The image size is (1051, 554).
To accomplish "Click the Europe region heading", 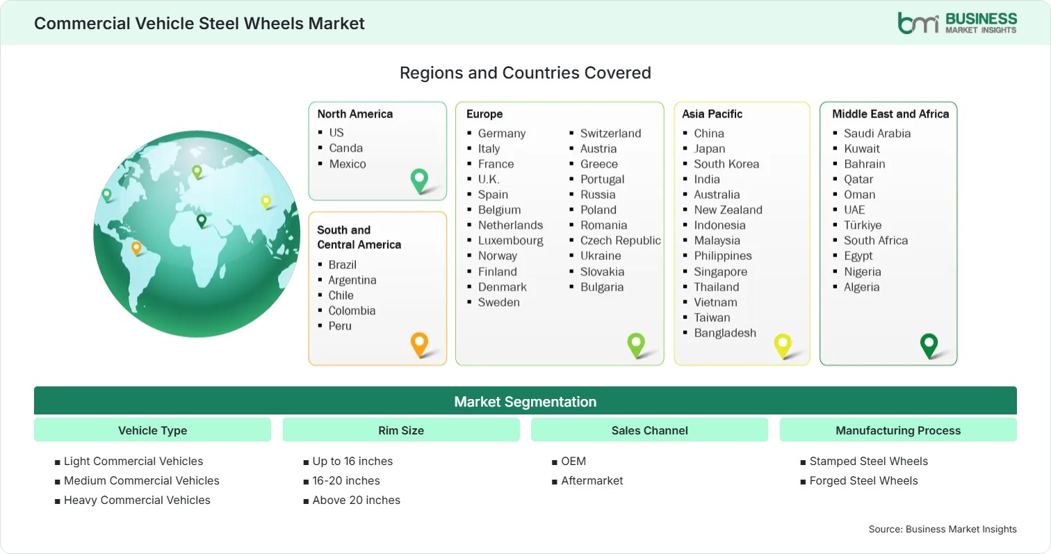I will [x=484, y=114].
